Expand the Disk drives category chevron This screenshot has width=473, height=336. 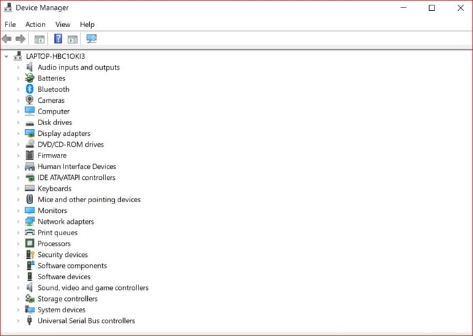click(18, 122)
